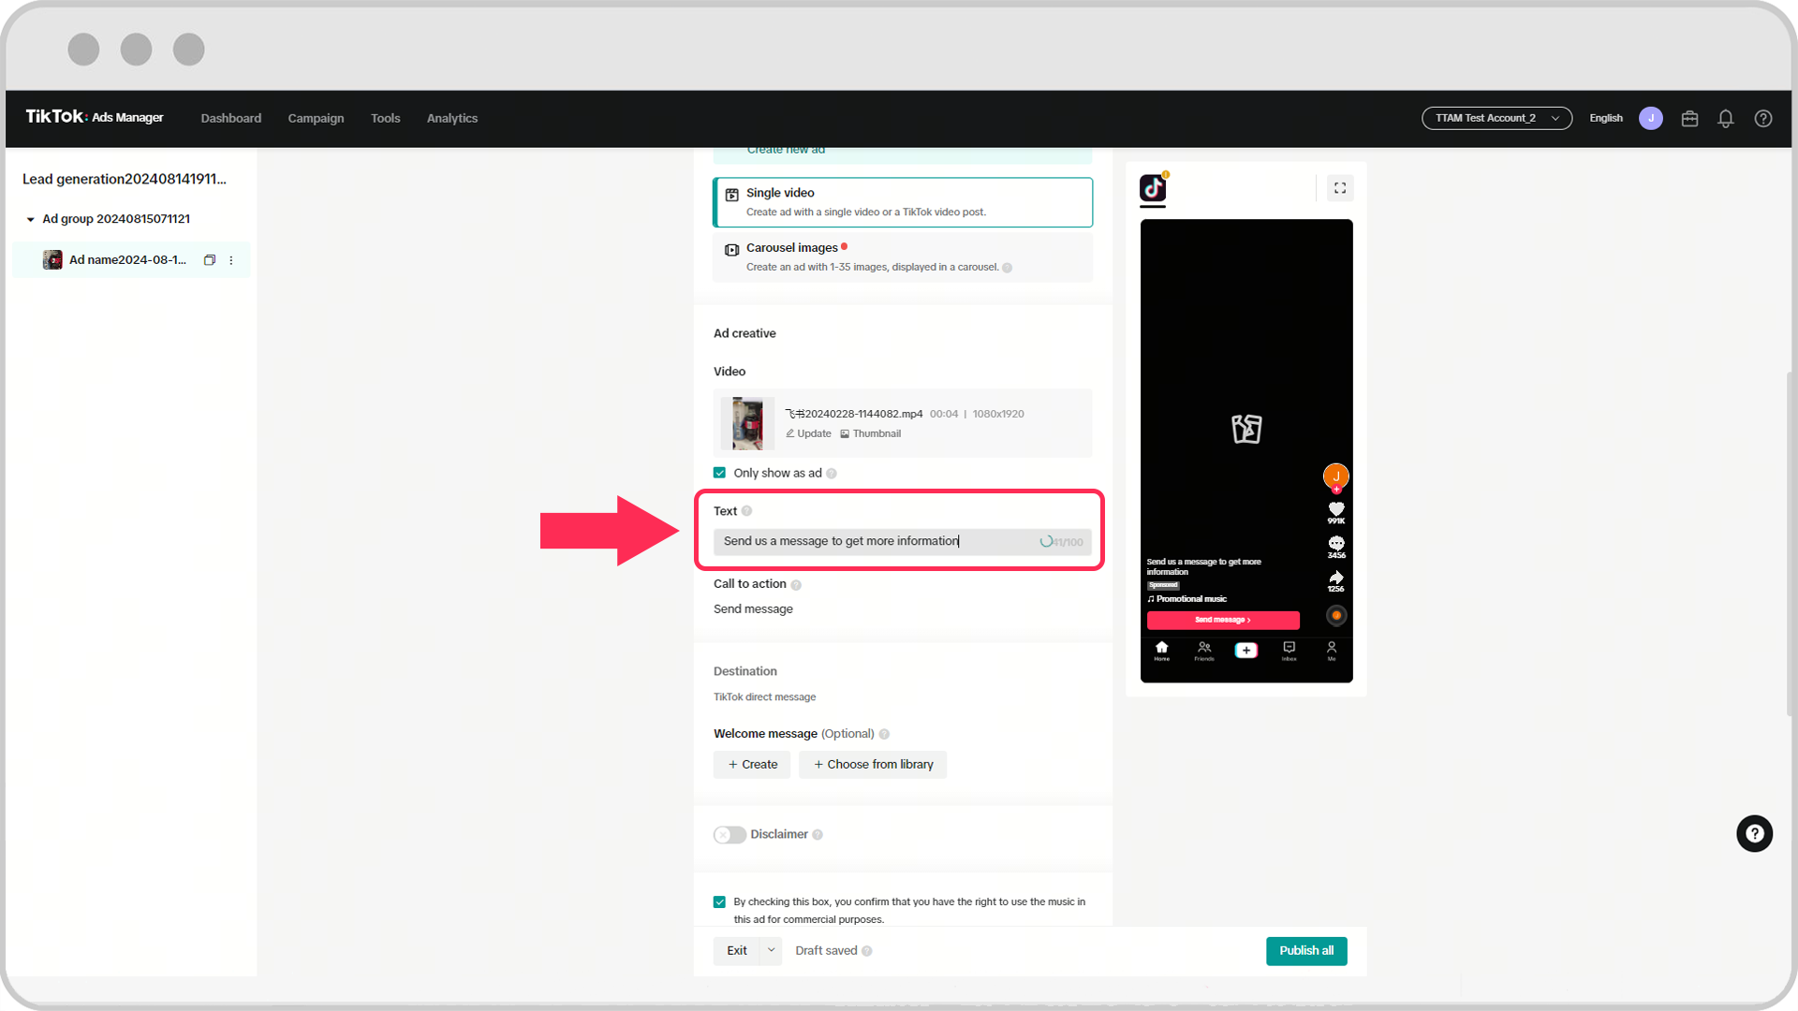Click help question mark in top bar
Image resolution: width=1798 pixels, height=1011 pixels.
(x=1762, y=118)
